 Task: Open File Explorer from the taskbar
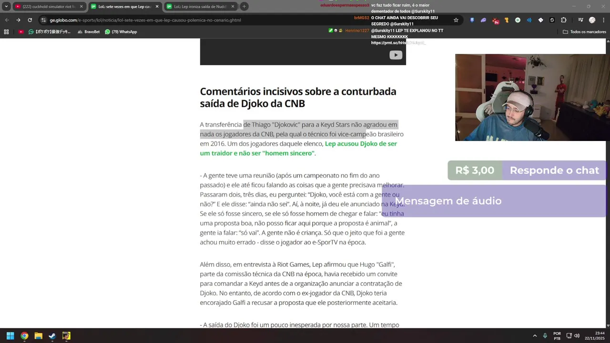click(x=38, y=336)
